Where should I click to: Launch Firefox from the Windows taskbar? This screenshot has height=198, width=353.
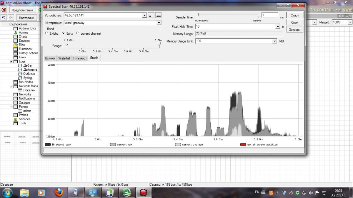(59, 192)
